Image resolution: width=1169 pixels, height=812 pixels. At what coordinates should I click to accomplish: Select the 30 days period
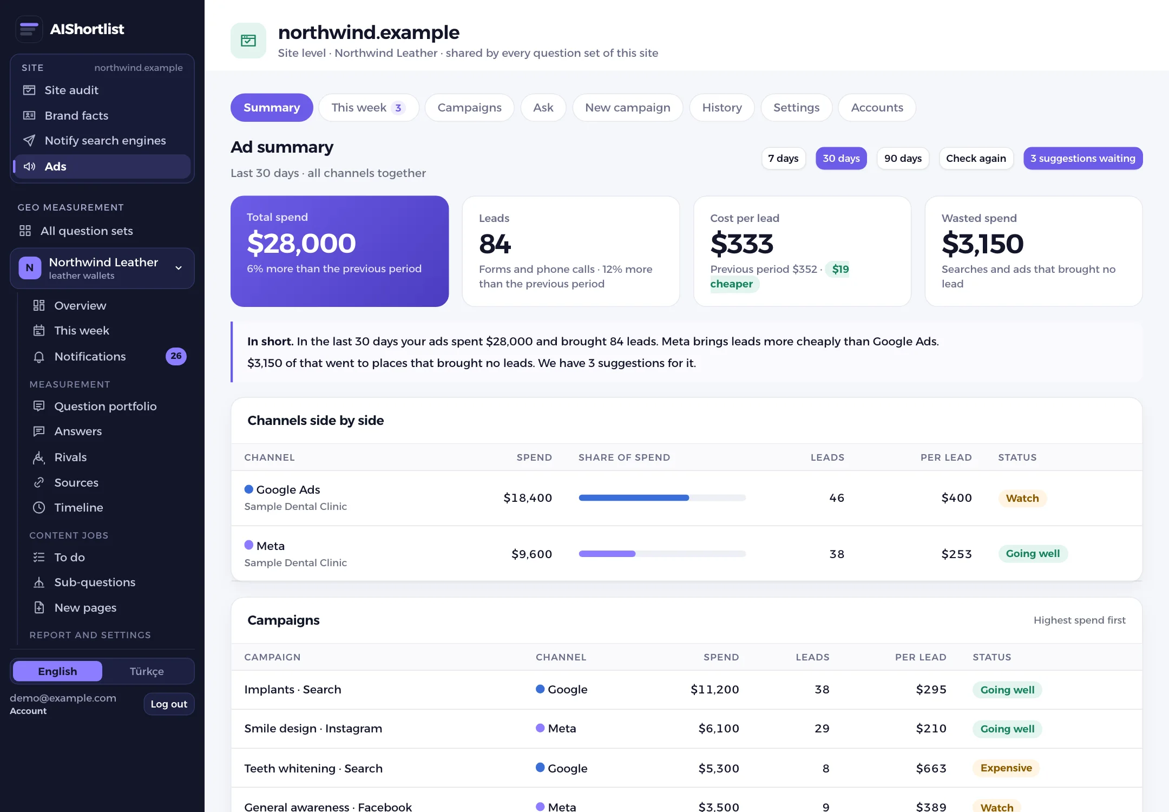point(841,158)
